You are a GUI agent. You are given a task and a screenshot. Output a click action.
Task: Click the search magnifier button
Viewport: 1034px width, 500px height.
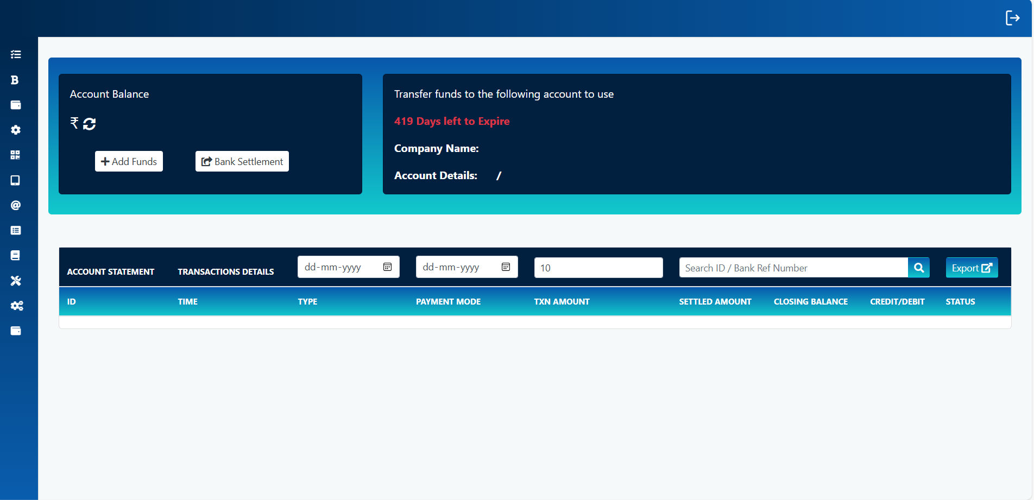click(x=919, y=268)
